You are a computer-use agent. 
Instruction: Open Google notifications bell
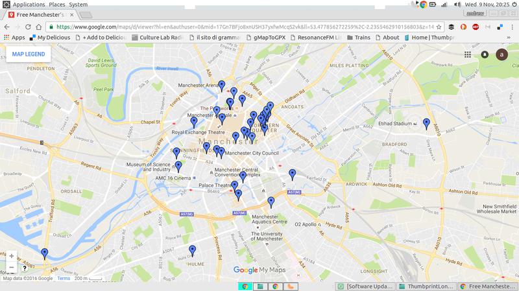pos(485,54)
